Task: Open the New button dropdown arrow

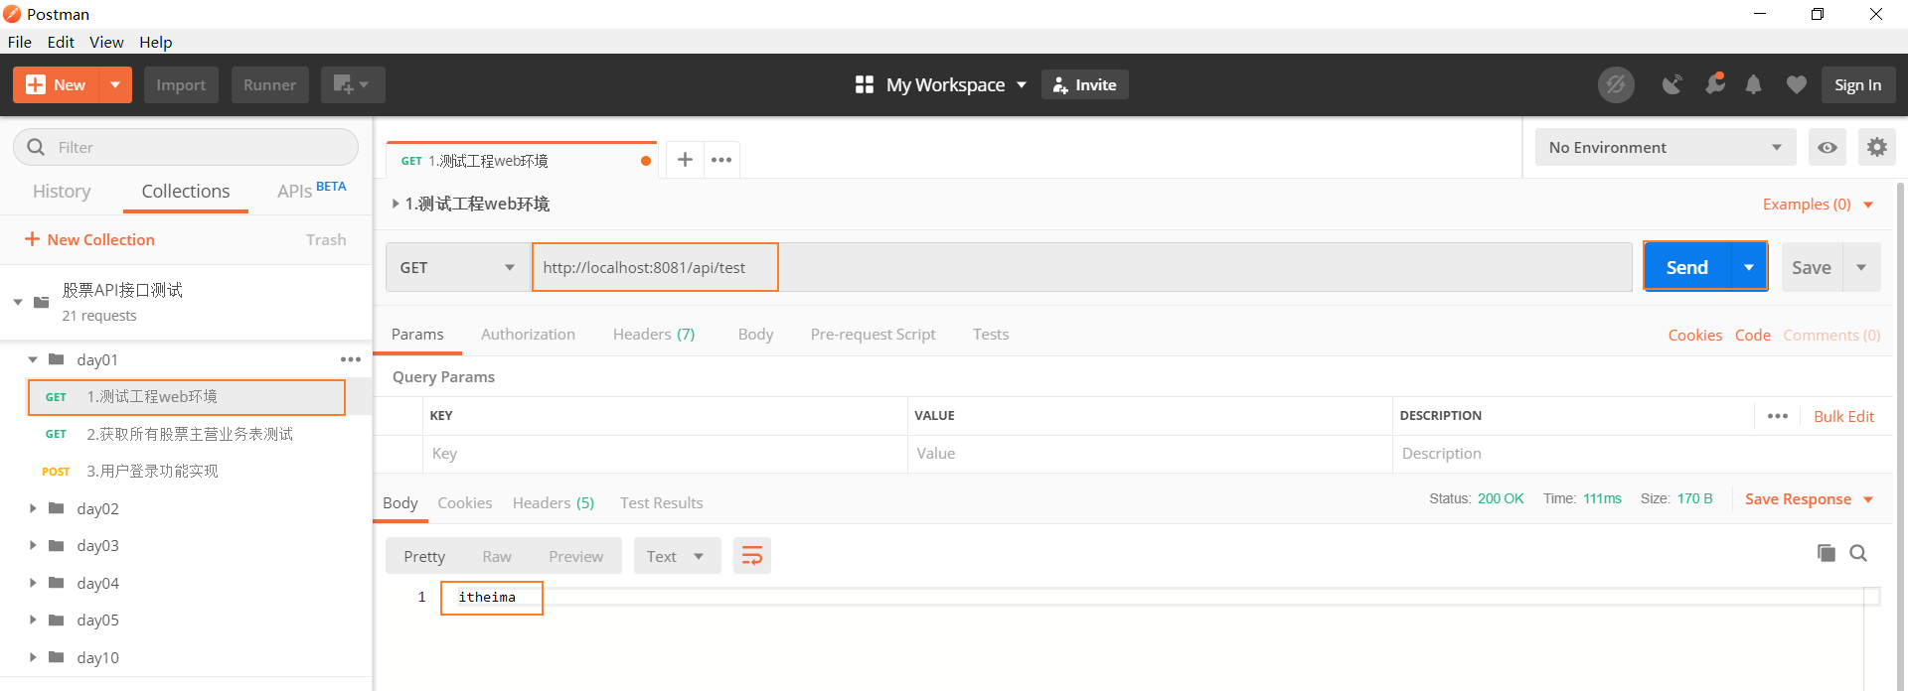Action: click(115, 84)
